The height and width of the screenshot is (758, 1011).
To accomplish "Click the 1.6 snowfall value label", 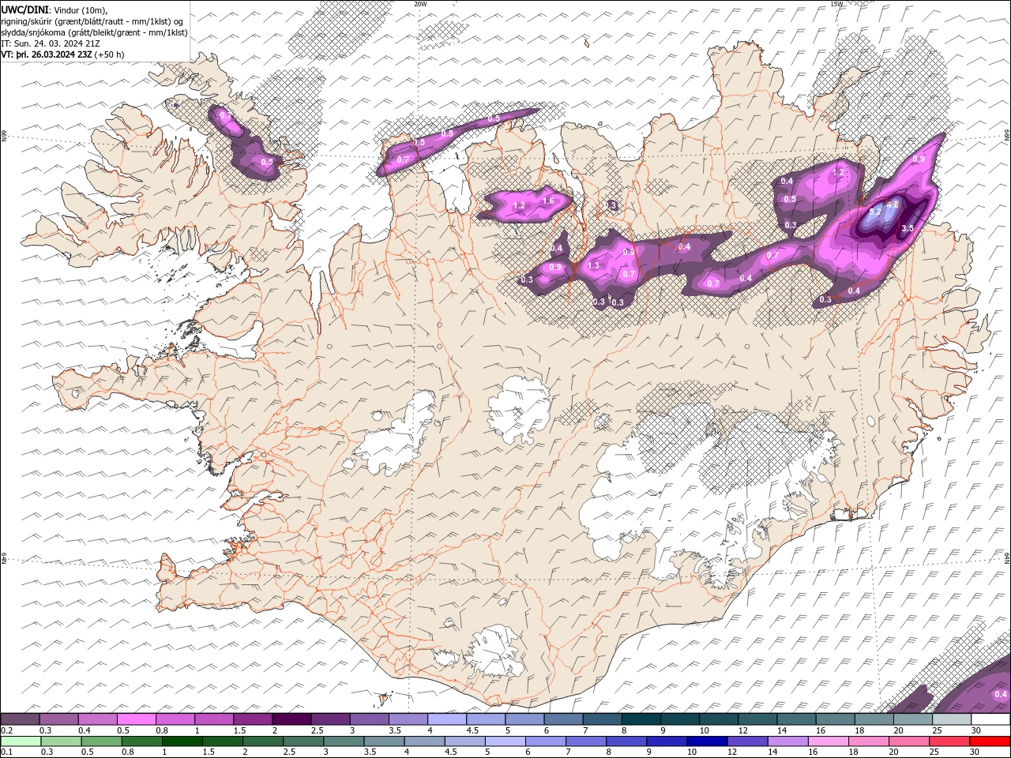I will coord(548,201).
